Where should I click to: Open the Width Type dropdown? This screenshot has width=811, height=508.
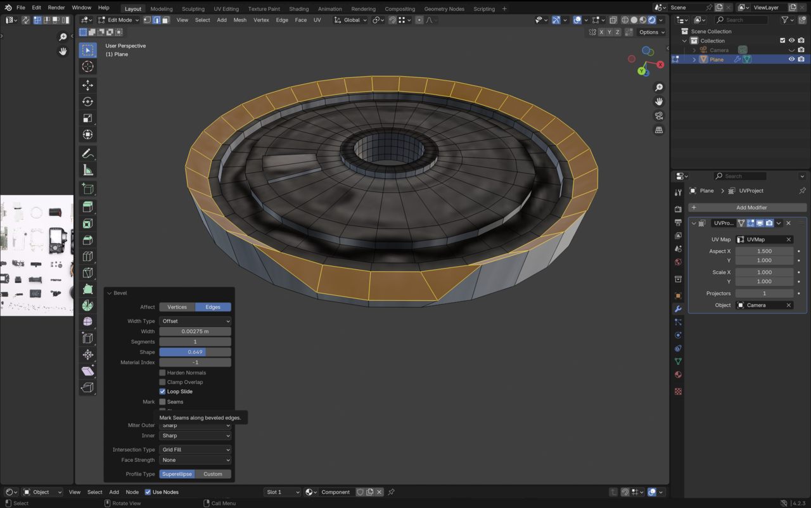point(195,321)
